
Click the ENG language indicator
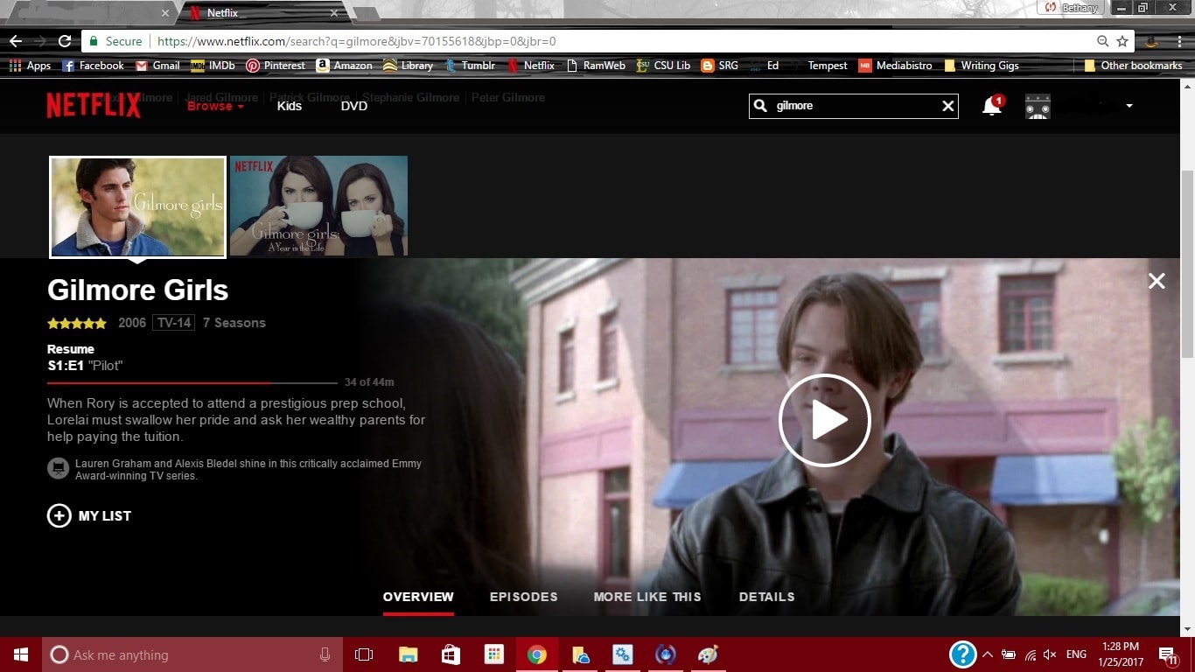click(1076, 654)
